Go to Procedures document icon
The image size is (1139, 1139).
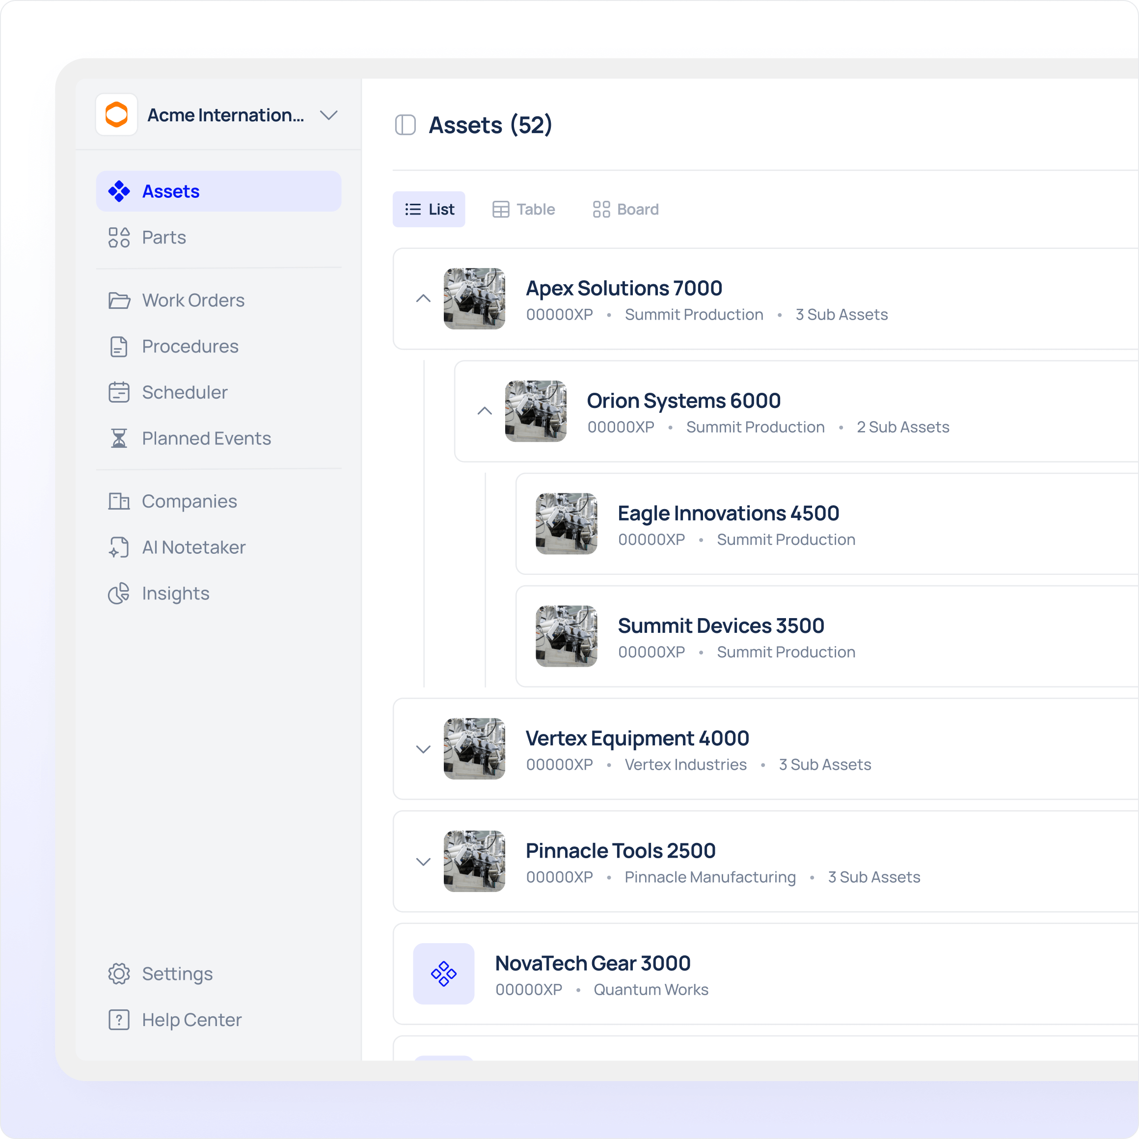pyautogui.click(x=118, y=347)
